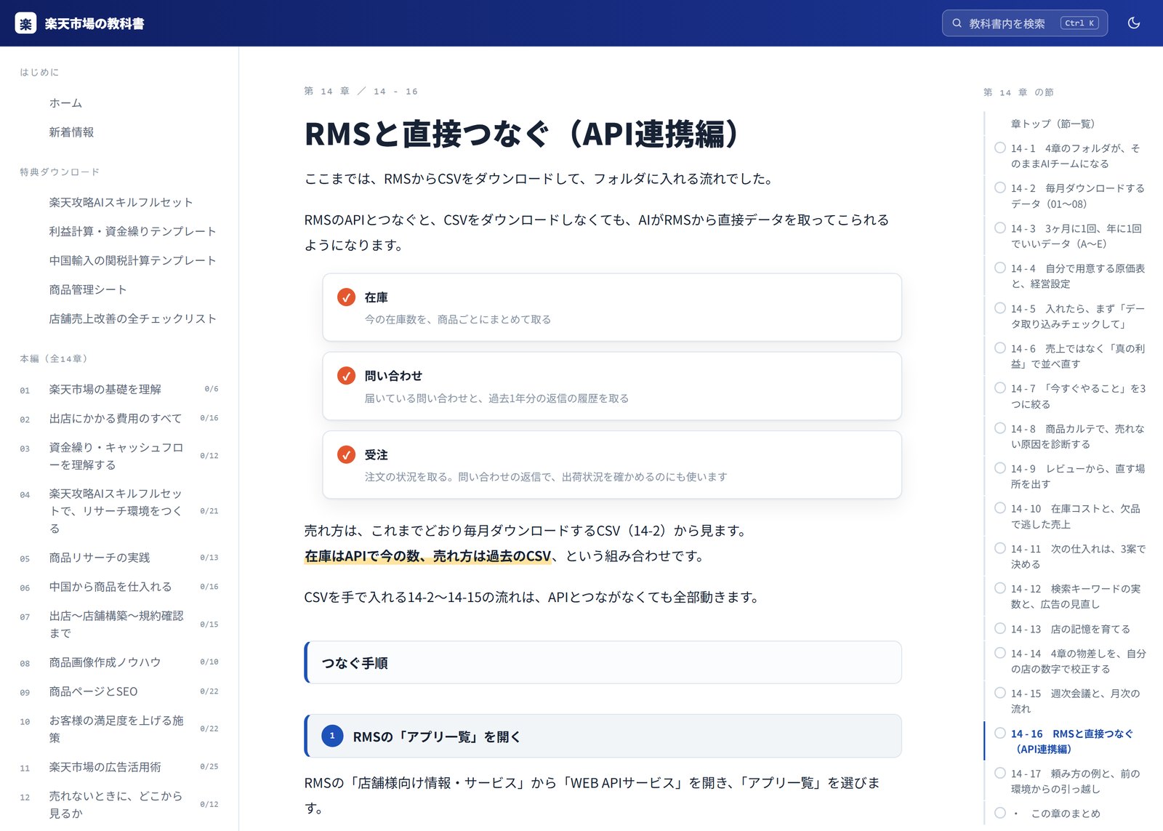Open ホーム in the sidebar
Image resolution: width=1163 pixels, height=831 pixels.
coord(65,103)
